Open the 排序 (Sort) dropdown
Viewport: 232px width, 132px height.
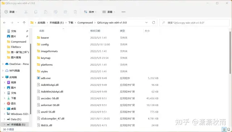[90, 12]
